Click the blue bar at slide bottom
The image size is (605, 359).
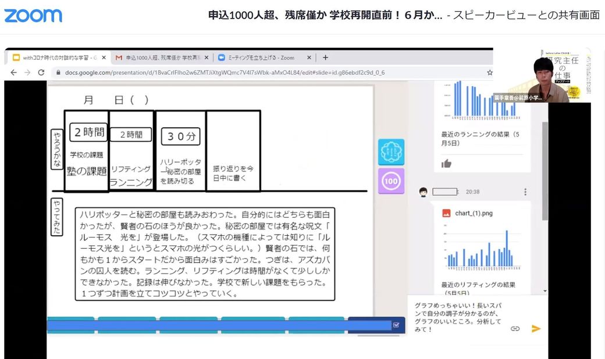(219, 325)
